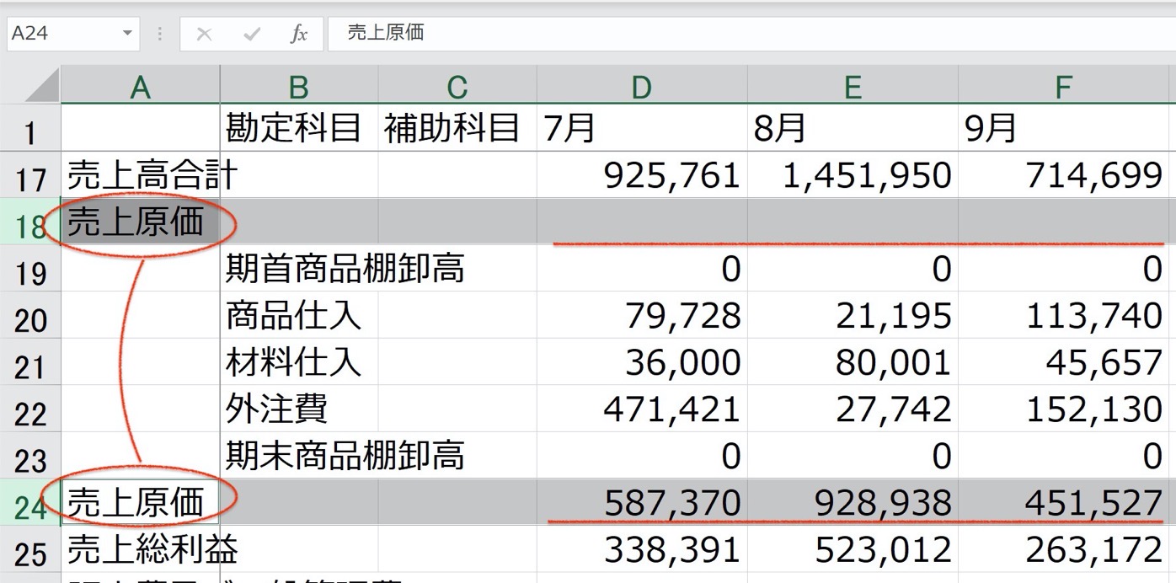Select row 1 header

tap(30, 129)
